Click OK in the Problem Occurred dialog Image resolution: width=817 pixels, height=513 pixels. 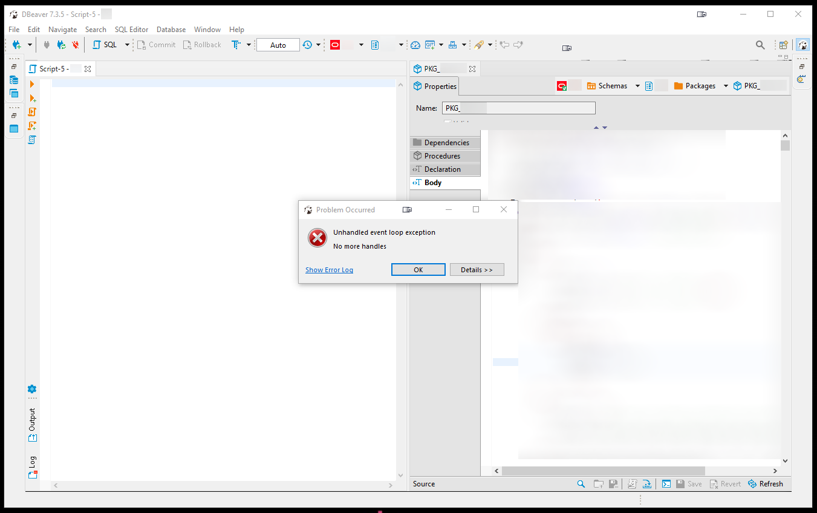point(418,269)
